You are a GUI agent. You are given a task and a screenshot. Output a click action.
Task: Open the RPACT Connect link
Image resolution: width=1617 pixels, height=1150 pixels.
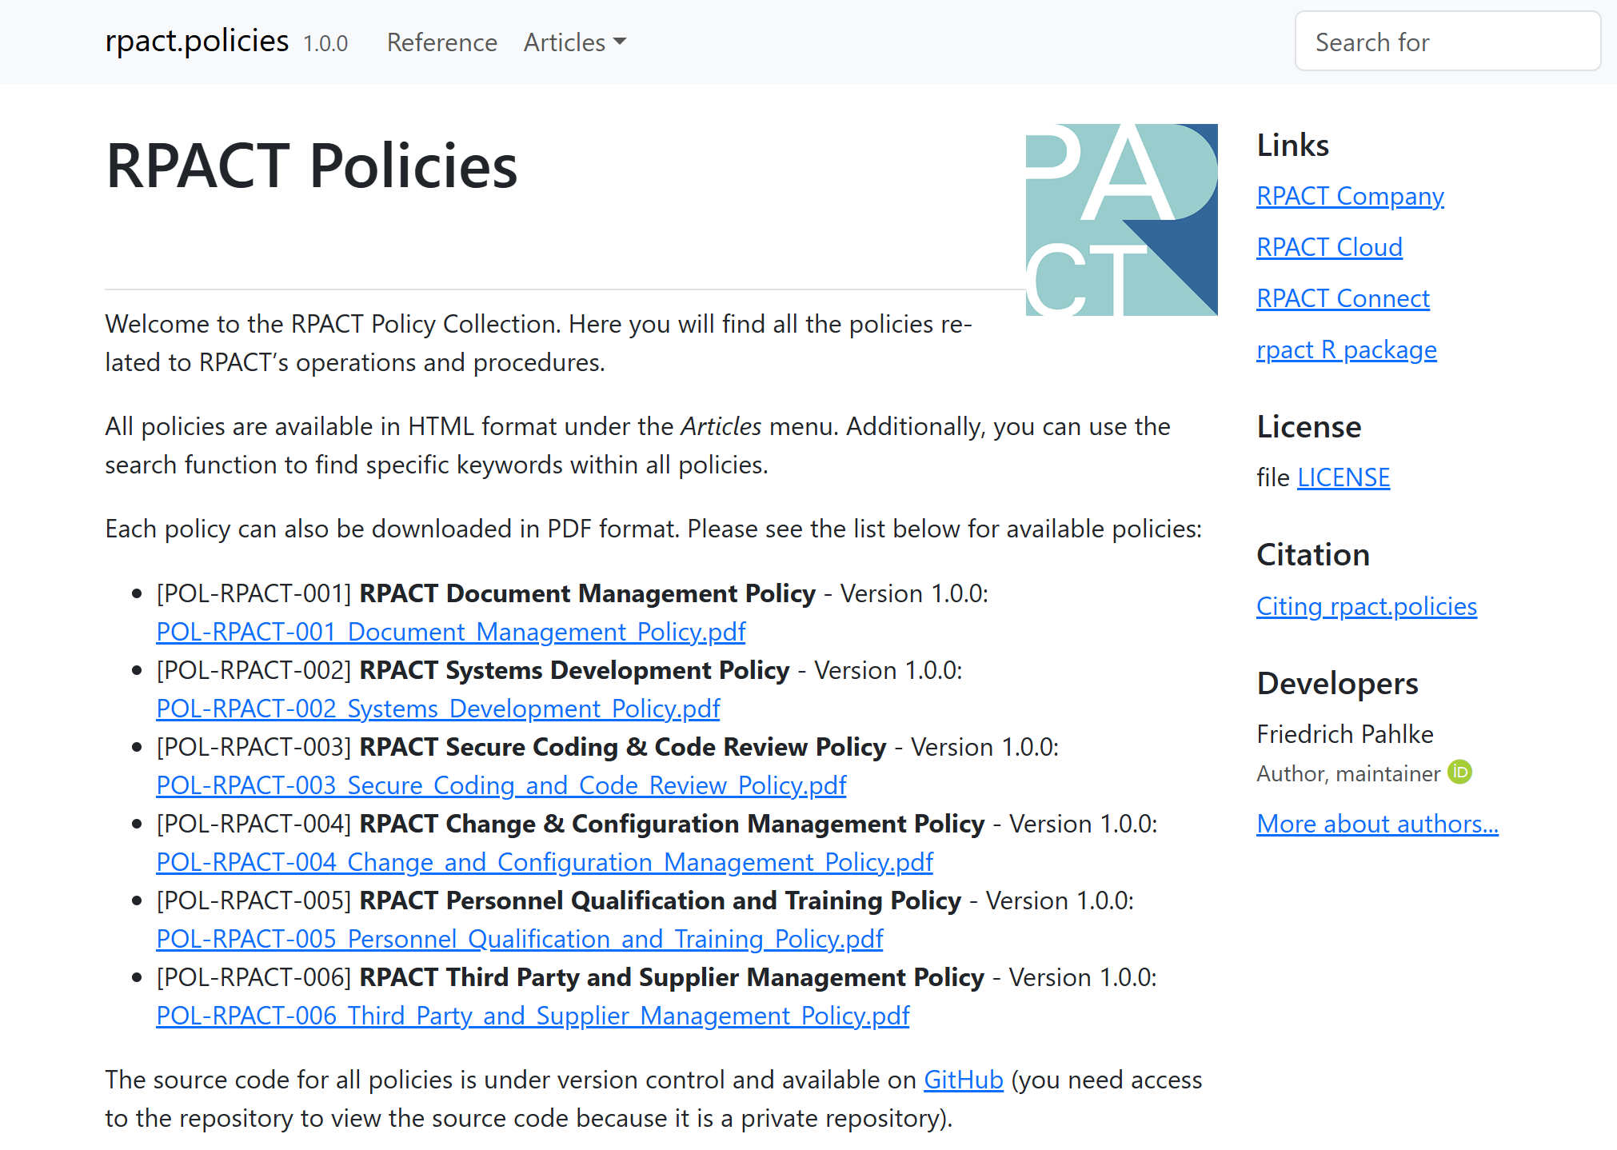(1342, 298)
